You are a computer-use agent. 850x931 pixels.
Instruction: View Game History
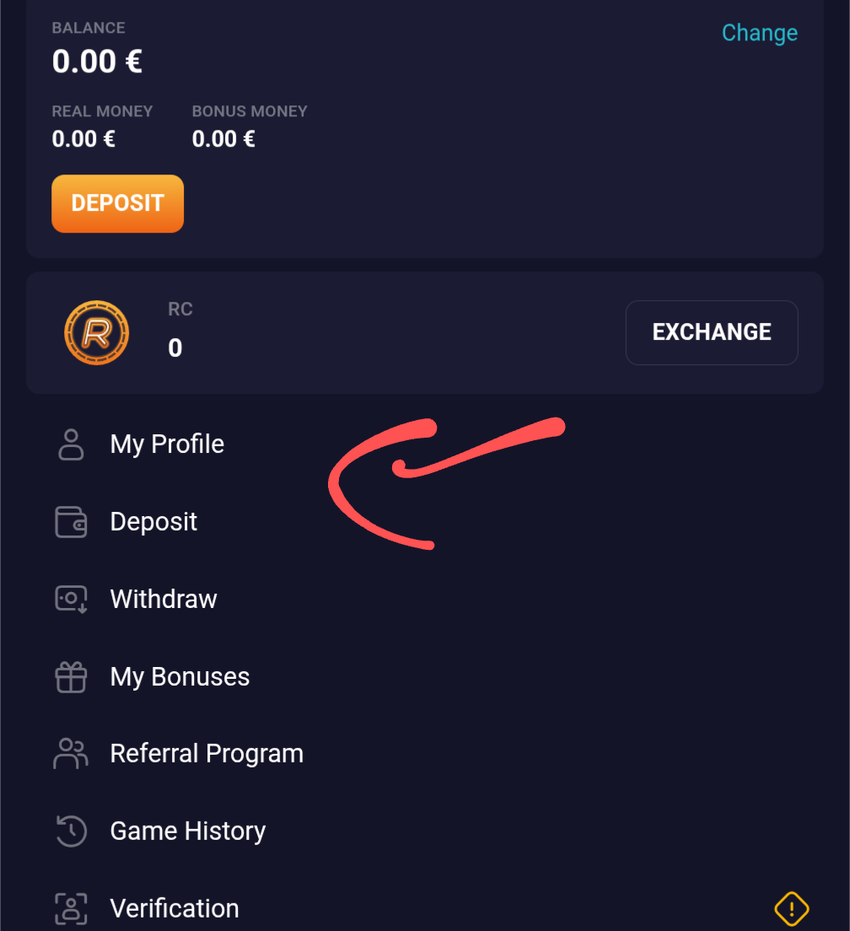point(188,831)
